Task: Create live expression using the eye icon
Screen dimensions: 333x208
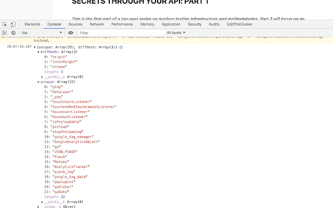Action: tap(71, 33)
